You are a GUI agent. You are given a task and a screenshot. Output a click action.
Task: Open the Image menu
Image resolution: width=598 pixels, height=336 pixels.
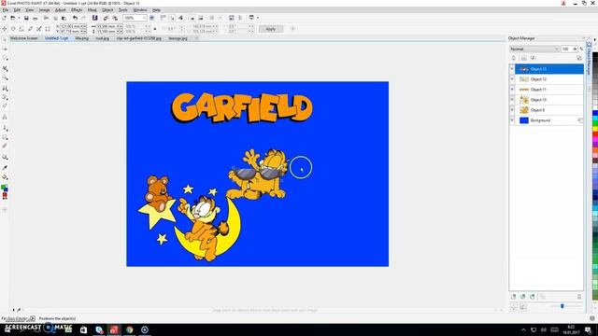(44, 10)
